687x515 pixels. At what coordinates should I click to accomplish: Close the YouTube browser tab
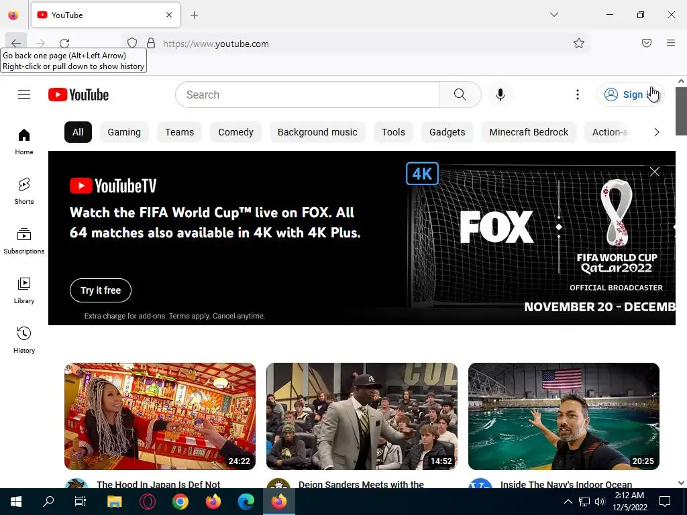tap(169, 15)
